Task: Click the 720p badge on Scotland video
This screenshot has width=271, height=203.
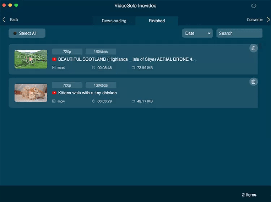Action: [67, 52]
